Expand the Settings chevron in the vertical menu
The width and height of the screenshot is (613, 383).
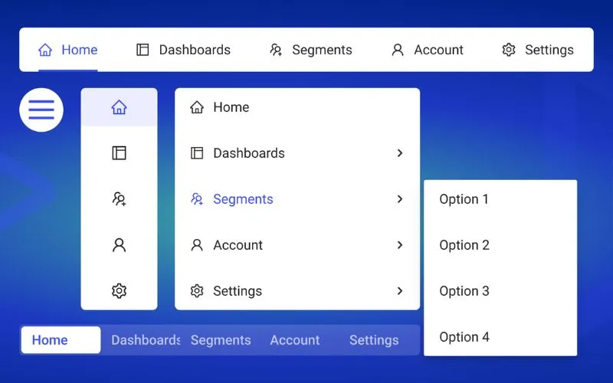(399, 291)
